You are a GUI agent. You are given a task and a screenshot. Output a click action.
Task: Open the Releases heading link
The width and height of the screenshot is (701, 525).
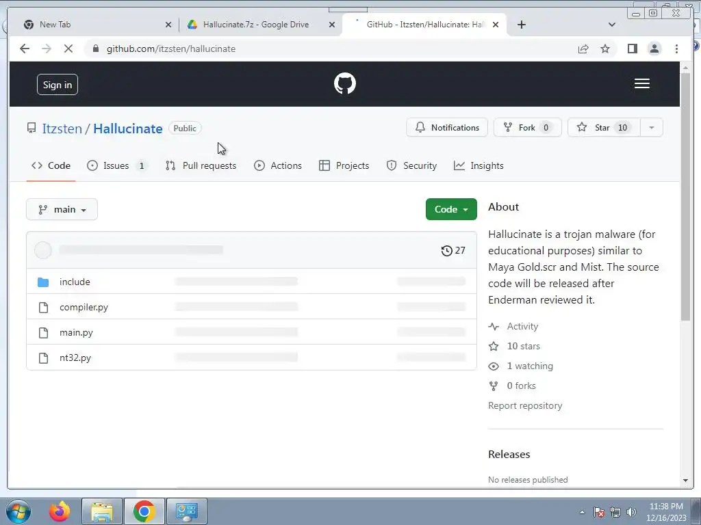tap(509, 455)
